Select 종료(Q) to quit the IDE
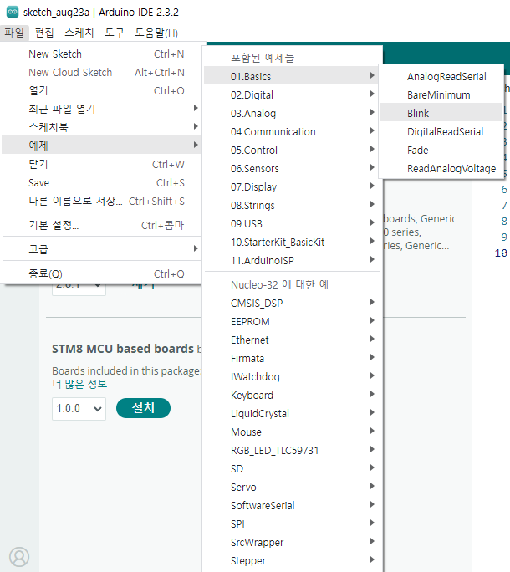Viewport: 510px width, 572px height. click(x=102, y=273)
